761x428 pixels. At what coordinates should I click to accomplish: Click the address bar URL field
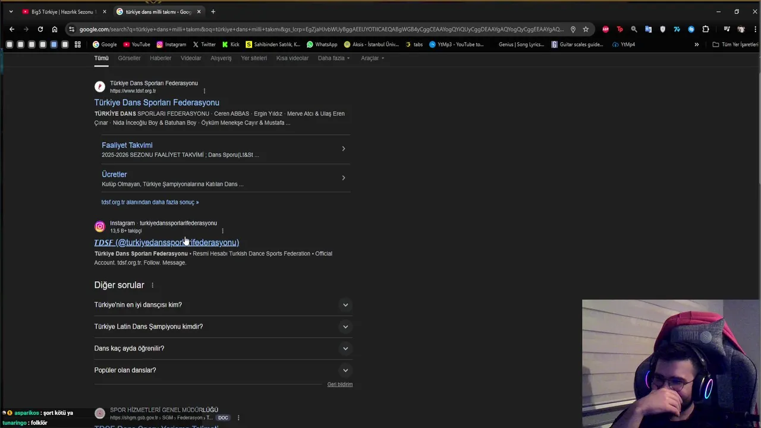click(321, 29)
